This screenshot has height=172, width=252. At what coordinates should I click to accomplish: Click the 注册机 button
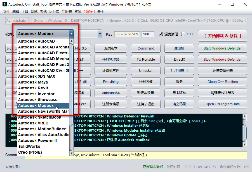pos(179,48)
